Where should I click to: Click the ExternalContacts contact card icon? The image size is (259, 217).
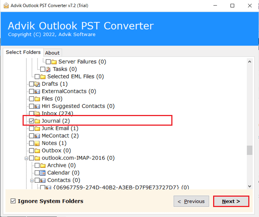[37, 92]
